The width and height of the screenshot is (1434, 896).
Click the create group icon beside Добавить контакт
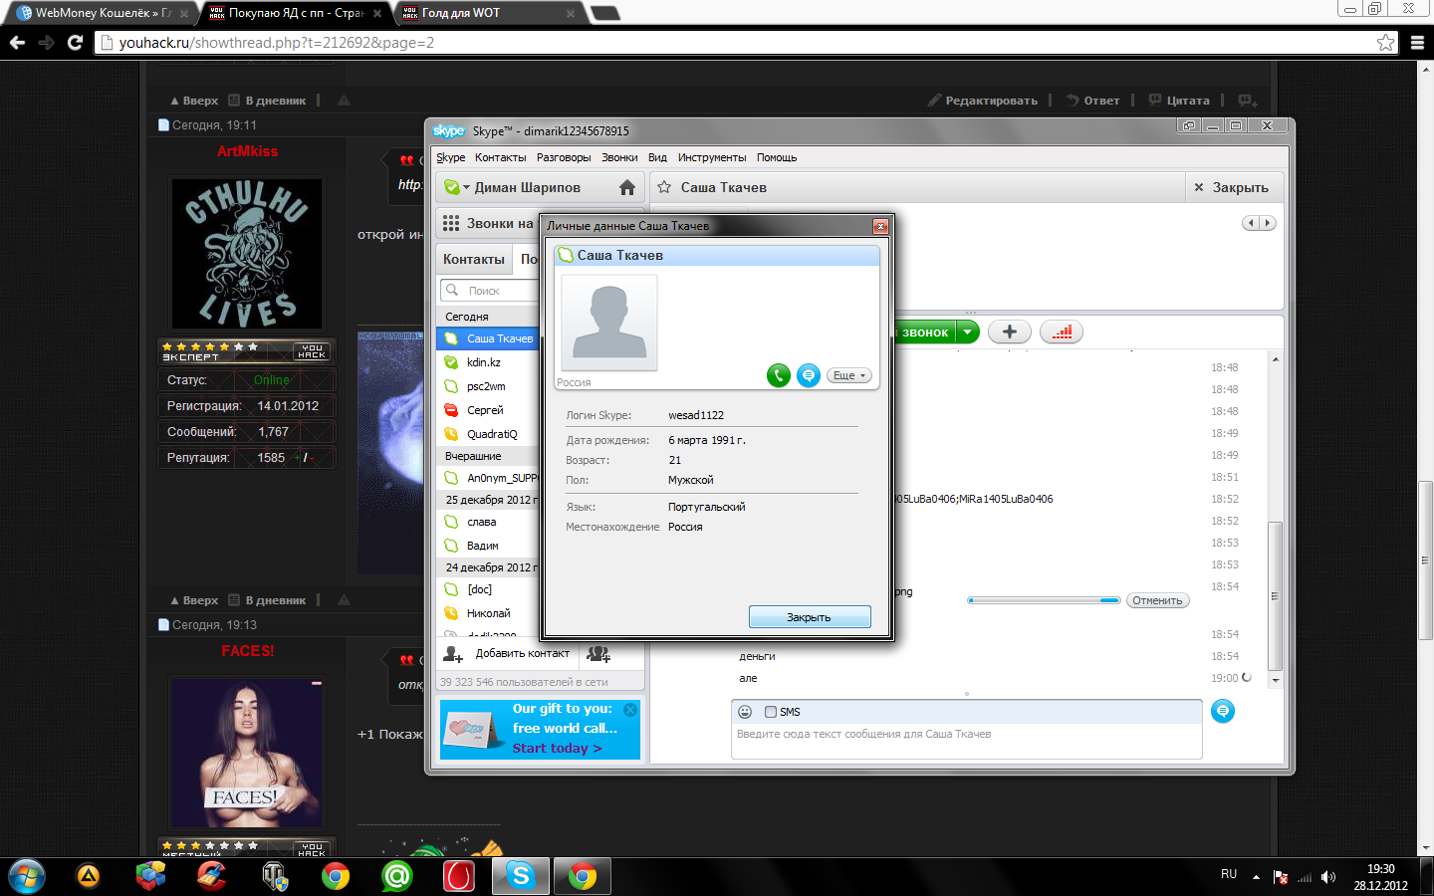[598, 654]
